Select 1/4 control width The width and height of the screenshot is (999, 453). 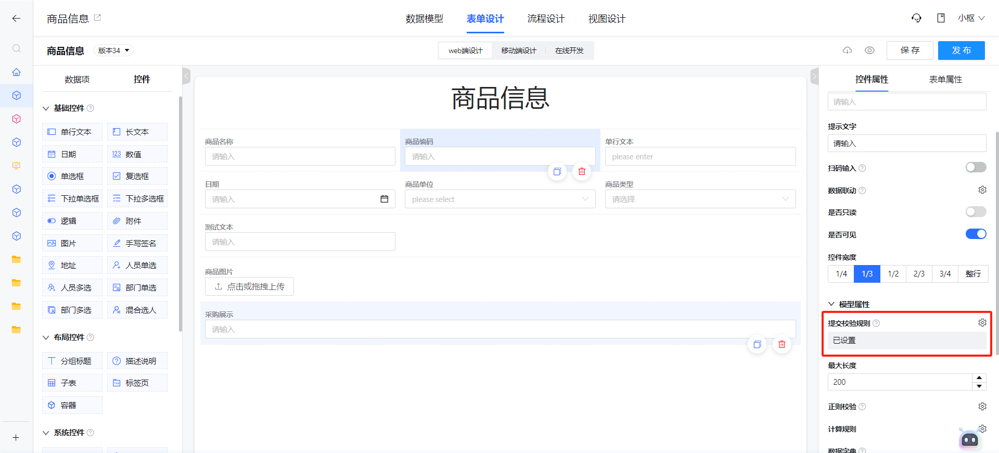tap(841, 274)
